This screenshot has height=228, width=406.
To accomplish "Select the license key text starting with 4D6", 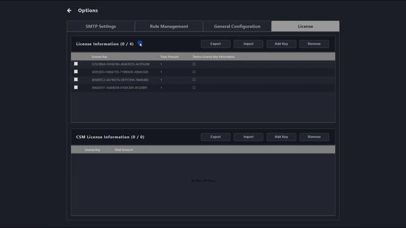I will click(120, 80).
